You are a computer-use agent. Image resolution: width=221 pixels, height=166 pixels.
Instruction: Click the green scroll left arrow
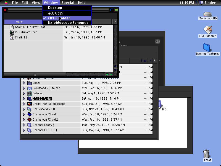coord(107,74)
